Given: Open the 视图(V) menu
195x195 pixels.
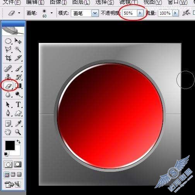Looking at the screenshot, I should (153, 2).
